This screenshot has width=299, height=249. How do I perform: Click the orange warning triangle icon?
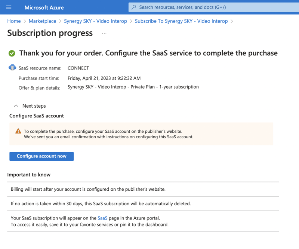pyautogui.click(x=18, y=131)
